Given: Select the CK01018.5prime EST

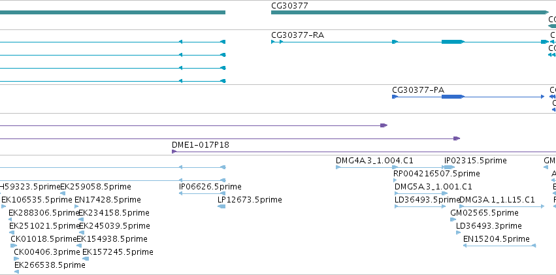Looking at the screenshot, I should coord(14,246).
